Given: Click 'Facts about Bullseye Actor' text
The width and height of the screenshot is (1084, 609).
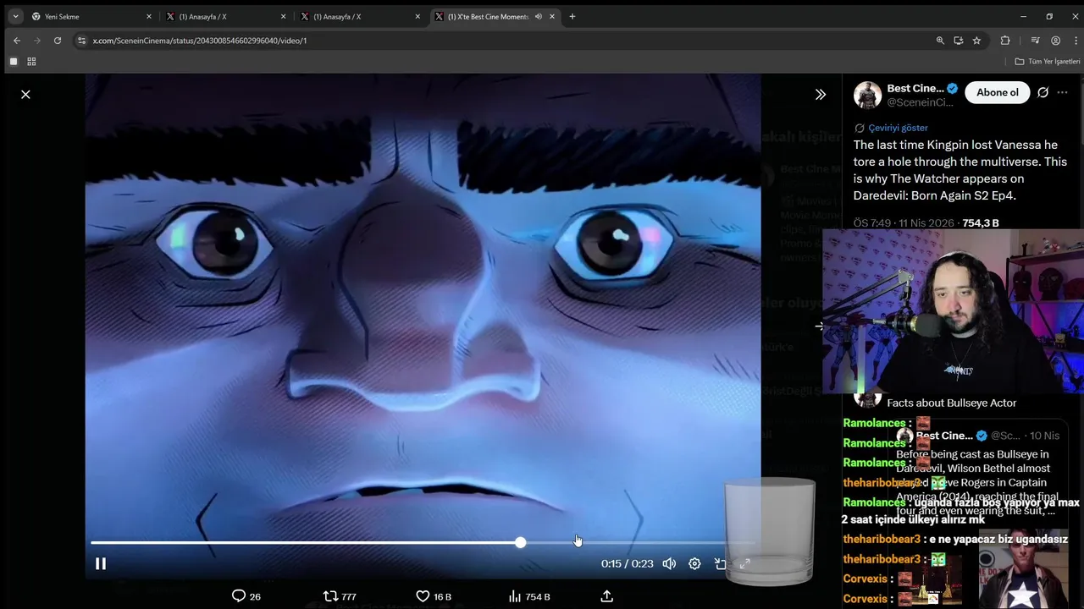Looking at the screenshot, I should 951,403.
